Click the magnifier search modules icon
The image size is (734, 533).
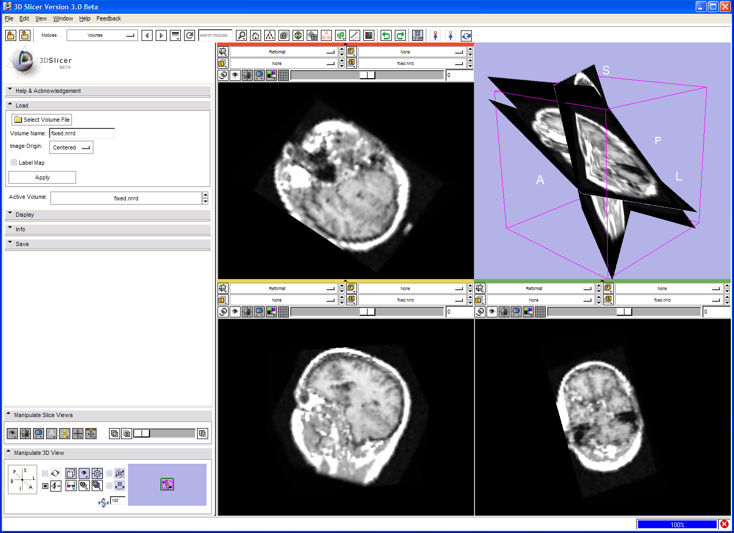click(x=241, y=36)
